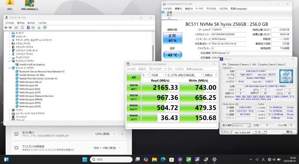This screenshot has width=299, height=164.
Task: Click the Device Manager taskbar icon
Action: point(206,160)
